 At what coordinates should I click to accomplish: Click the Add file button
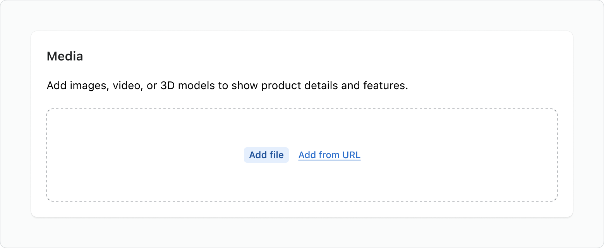pos(266,155)
